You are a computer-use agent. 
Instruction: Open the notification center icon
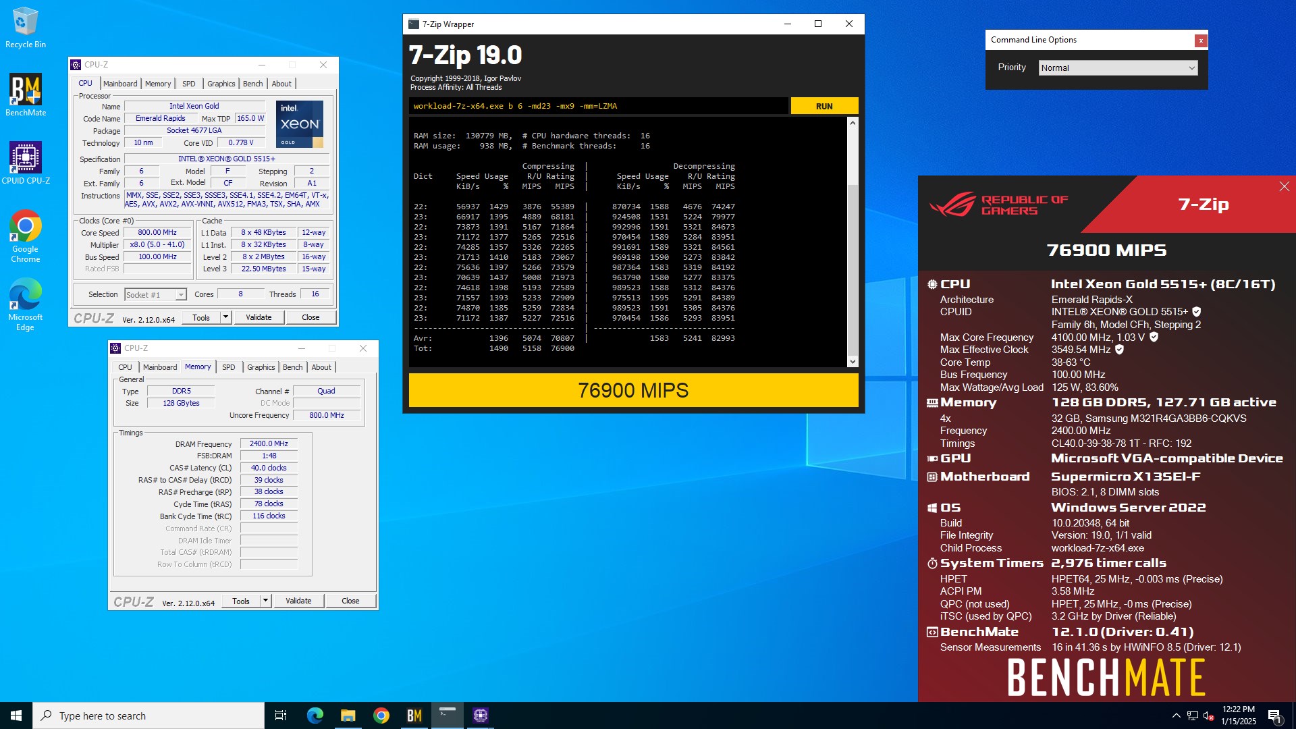pyautogui.click(x=1274, y=716)
